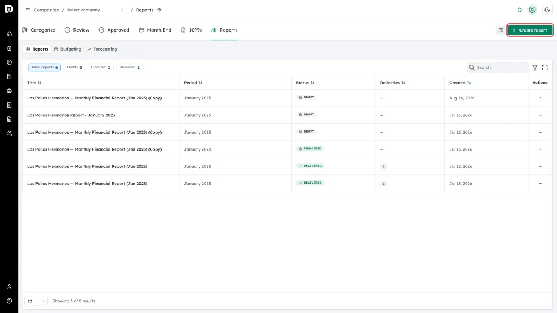The height and width of the screenshot is (313, 557).
Task: Click the Aug 14, 2026 created date
Action: [462, 98]
